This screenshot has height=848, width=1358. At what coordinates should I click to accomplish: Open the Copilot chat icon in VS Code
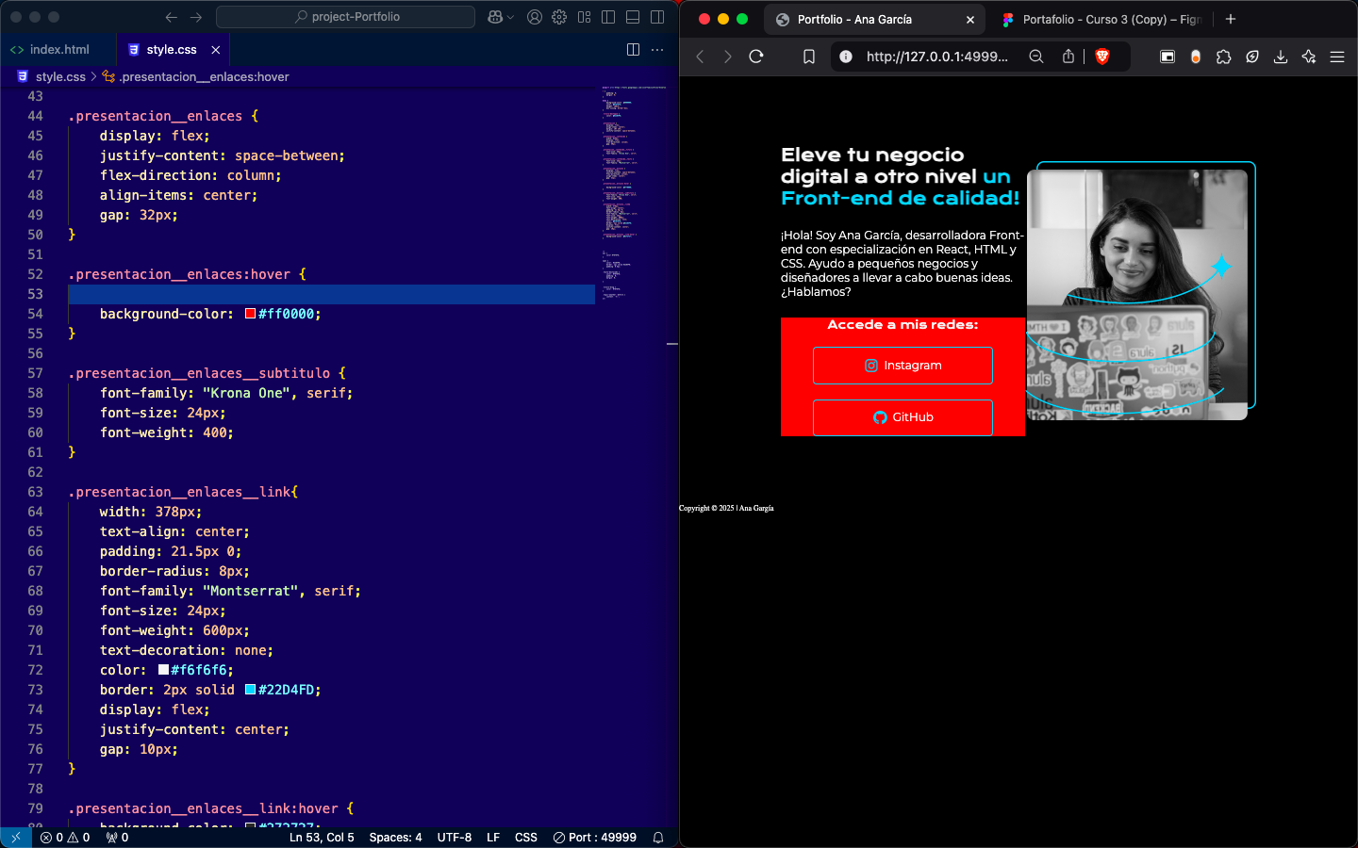(x=495, y=17)
